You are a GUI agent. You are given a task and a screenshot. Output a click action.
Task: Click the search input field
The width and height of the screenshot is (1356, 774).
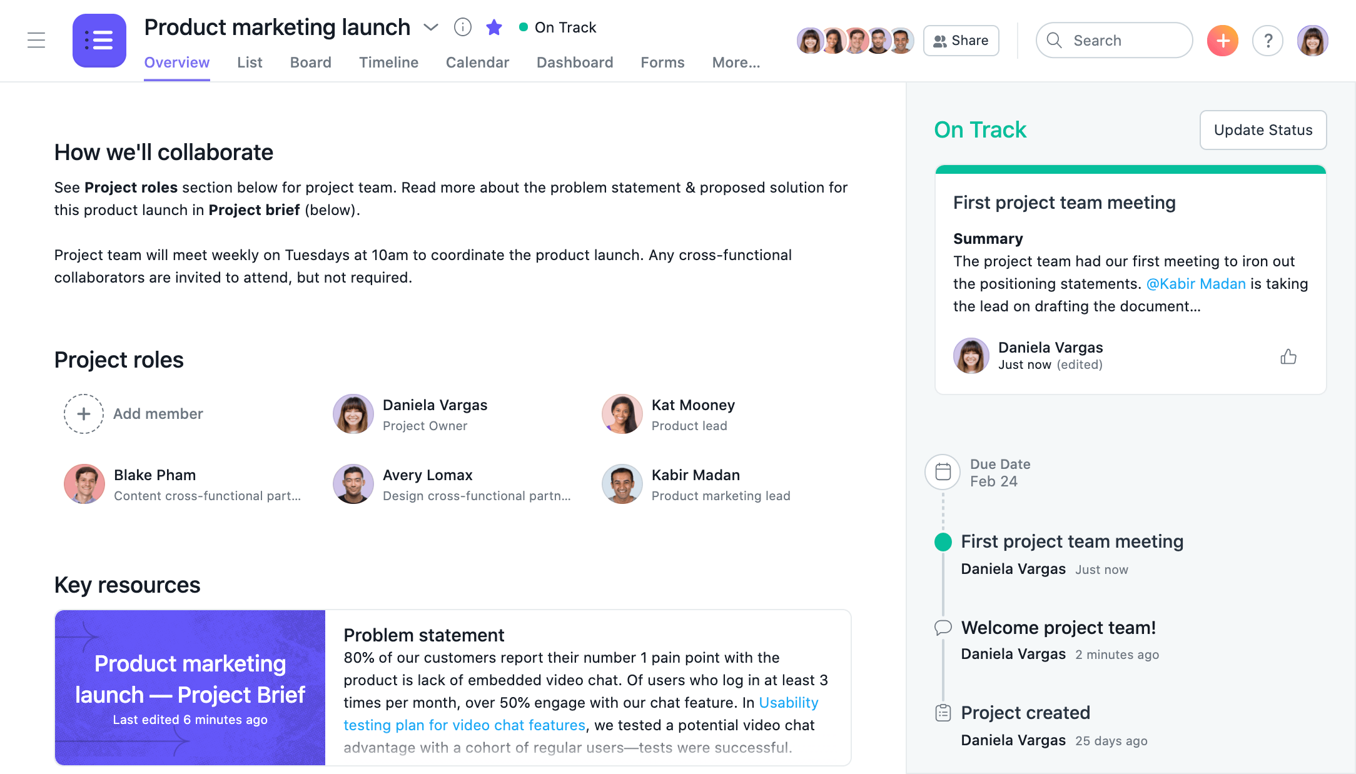[x=1114, y=39]
